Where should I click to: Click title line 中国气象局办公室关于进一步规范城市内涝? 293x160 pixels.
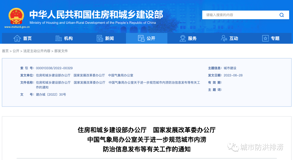147,139
